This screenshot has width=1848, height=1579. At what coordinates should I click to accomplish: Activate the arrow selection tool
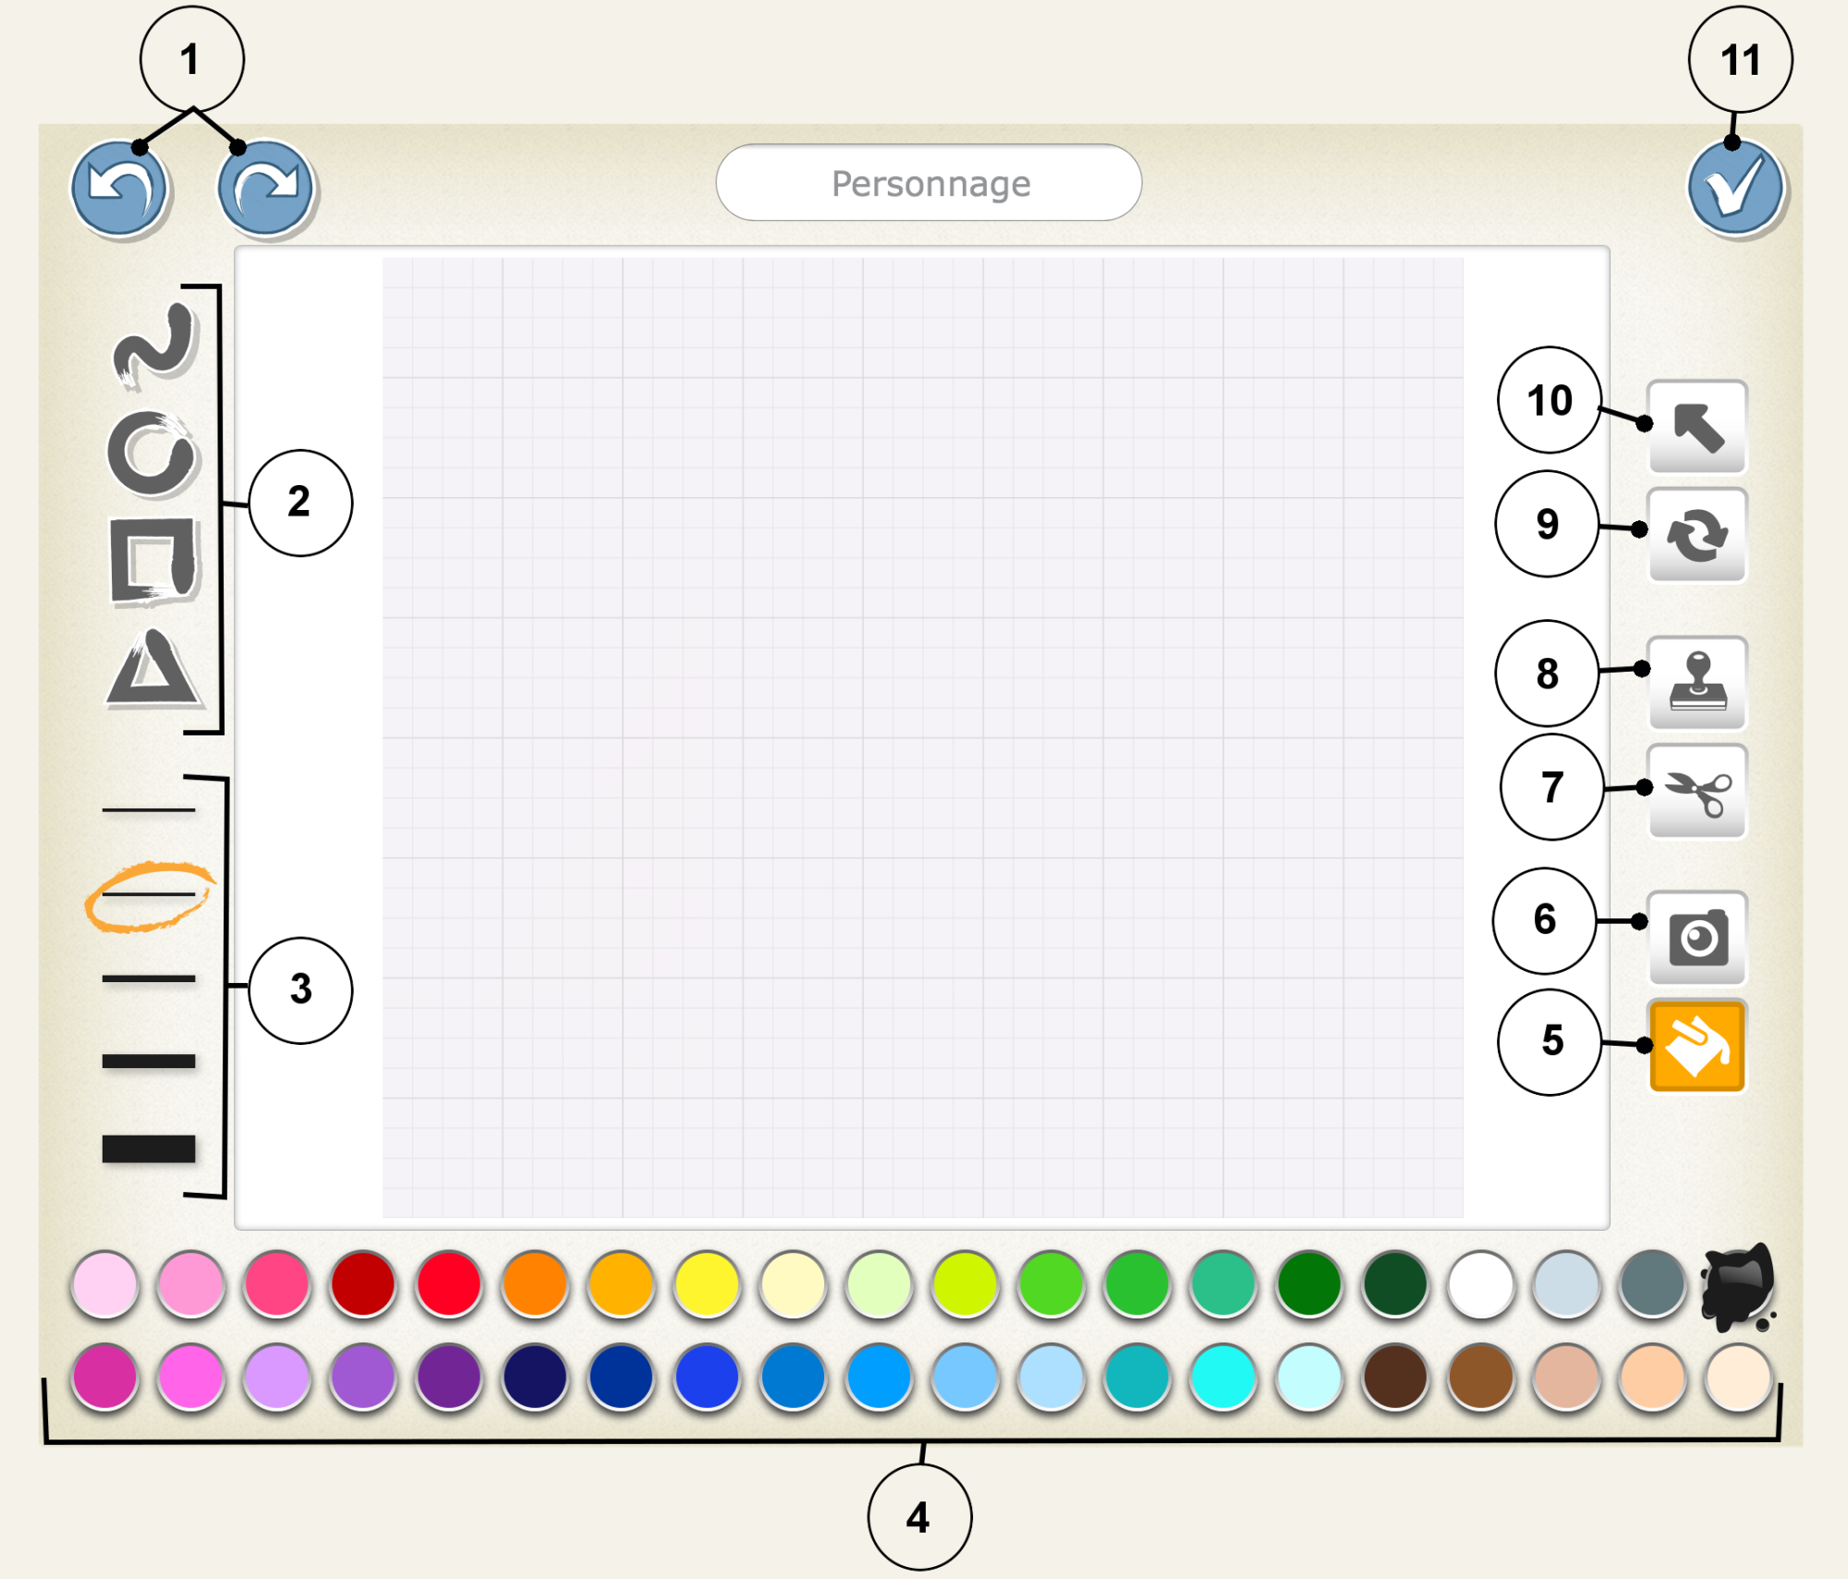[1696, 427]
